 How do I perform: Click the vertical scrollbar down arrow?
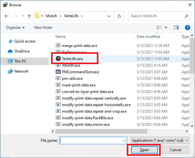pyautogui.click(x=192, y=126)
